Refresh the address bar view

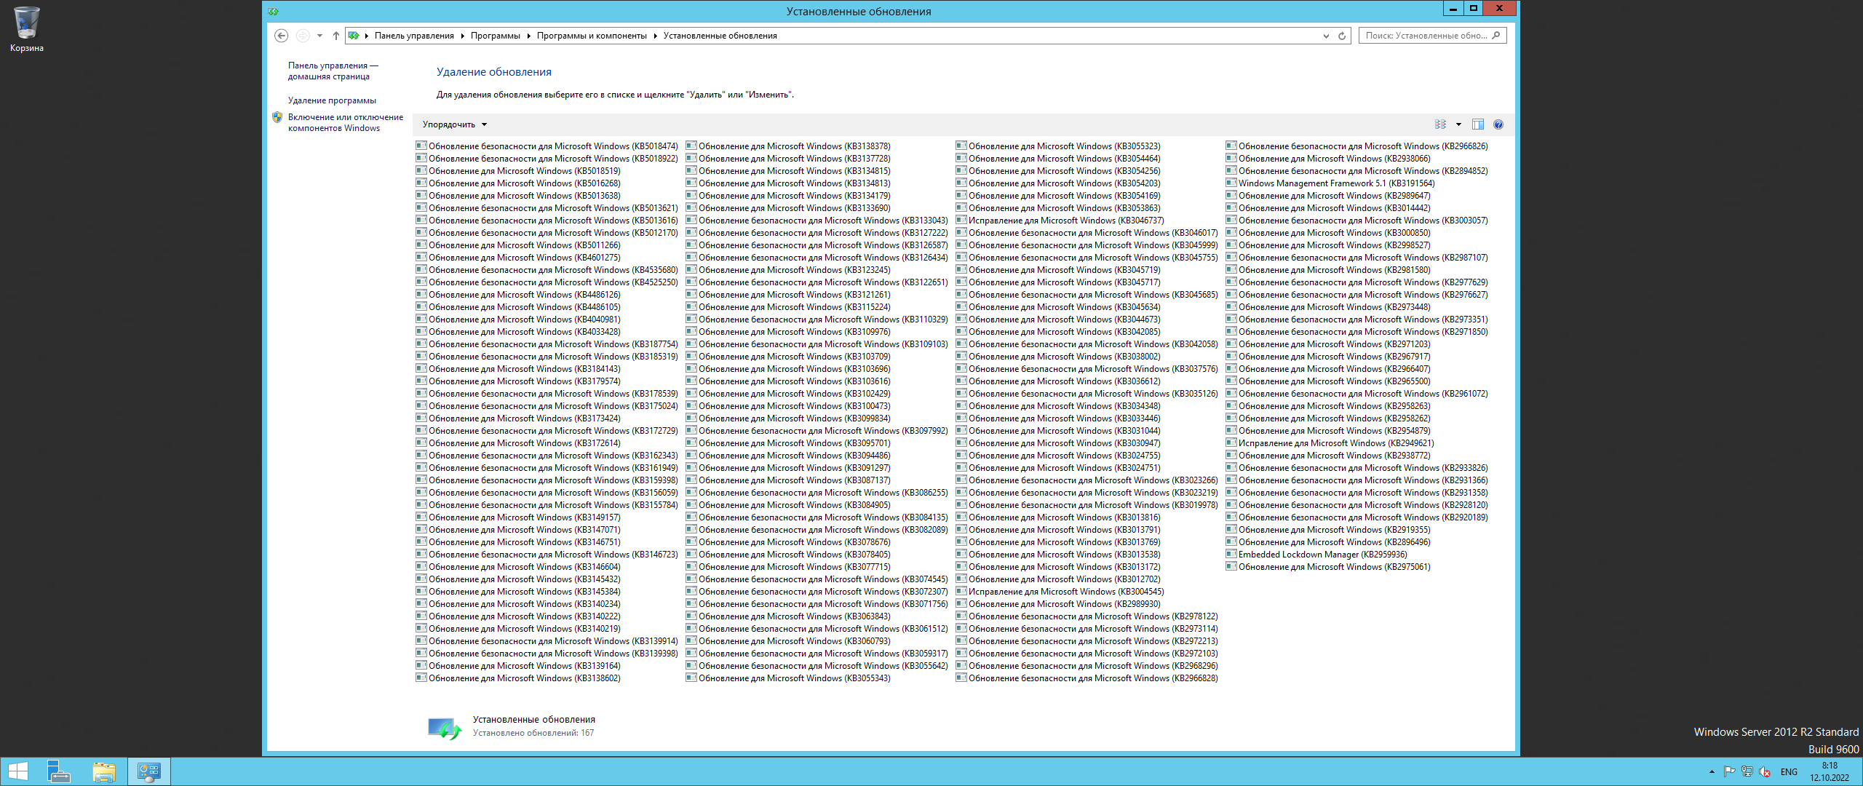1342,36
